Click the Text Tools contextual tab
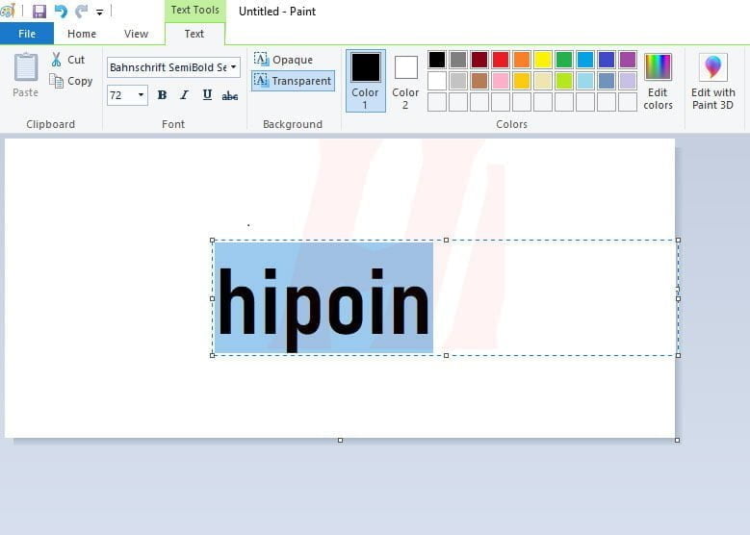The width and height of the screenshot is (750, 535). (x=194, y=10)
